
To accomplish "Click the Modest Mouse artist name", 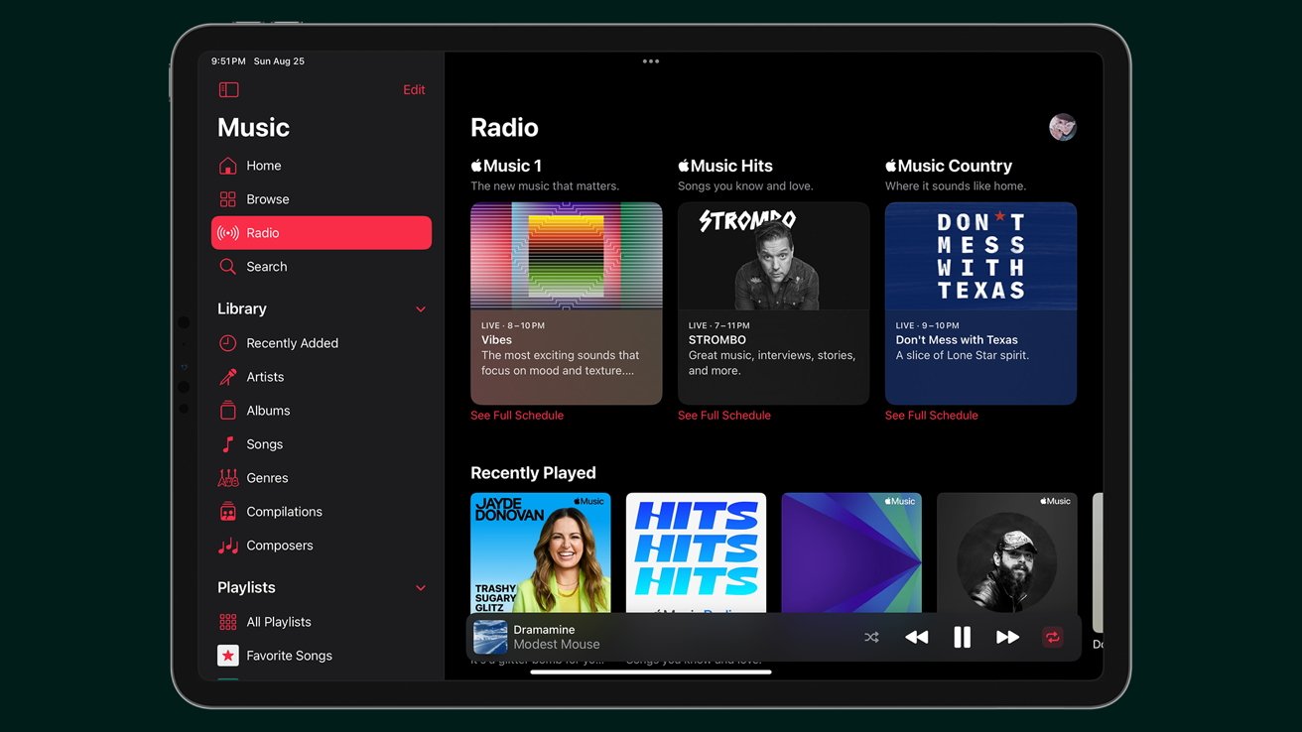I will (x=557, y=645).
